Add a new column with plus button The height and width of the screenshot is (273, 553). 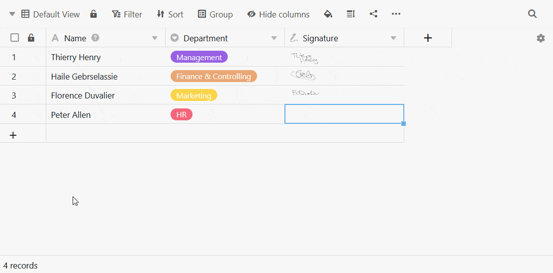point(428,38)
